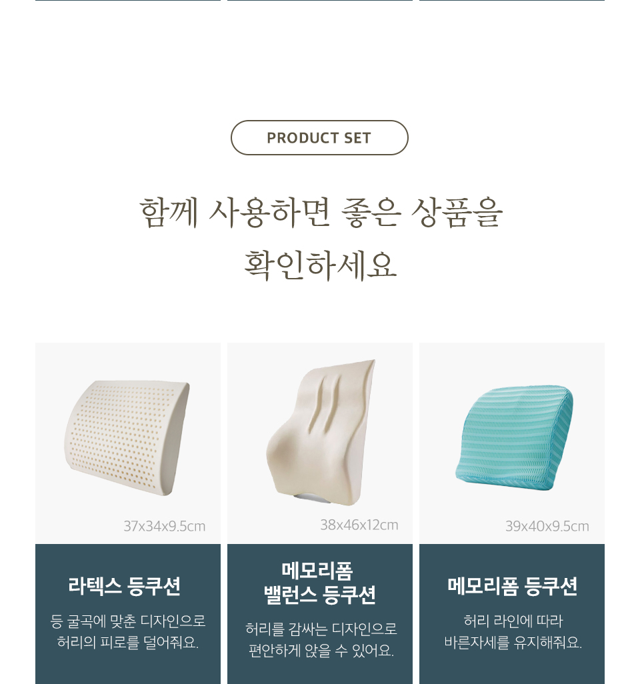This screenshot has height=684, width=640.
Task: Click the PRODUCT SET pill button
Action: tap(319, 137)
